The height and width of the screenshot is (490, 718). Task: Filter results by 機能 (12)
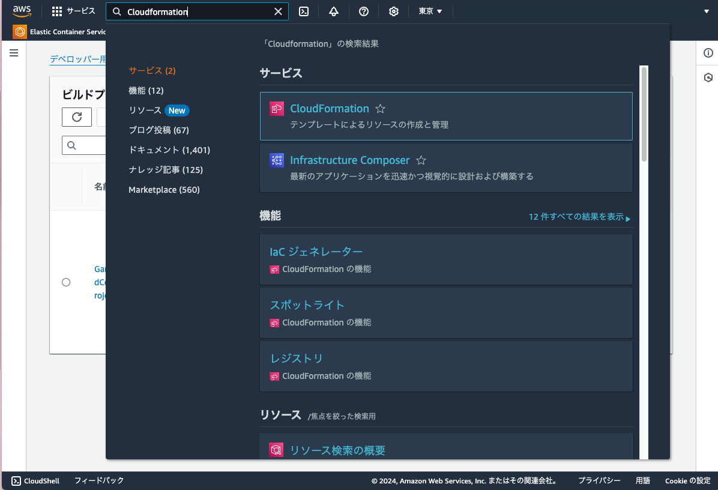(x=146, y=91)
